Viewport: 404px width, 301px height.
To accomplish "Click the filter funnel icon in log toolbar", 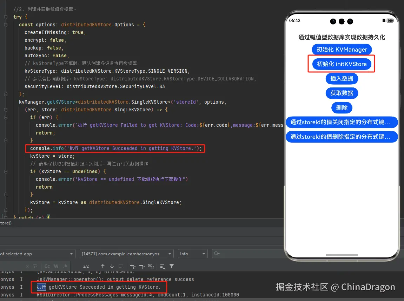I will [x=172, y=266].
